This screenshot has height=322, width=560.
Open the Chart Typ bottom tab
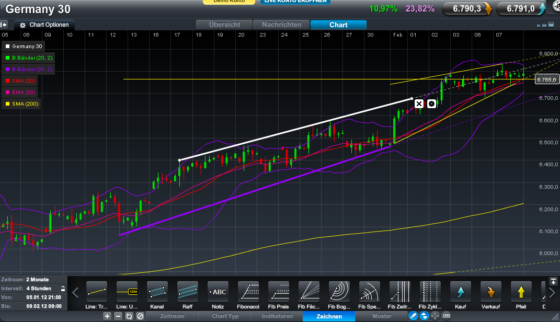click(x=225, y=316)
